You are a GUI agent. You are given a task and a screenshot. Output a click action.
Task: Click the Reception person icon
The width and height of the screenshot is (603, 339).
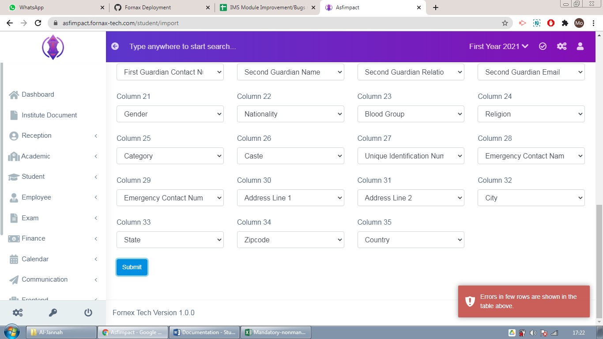(14, 136)
